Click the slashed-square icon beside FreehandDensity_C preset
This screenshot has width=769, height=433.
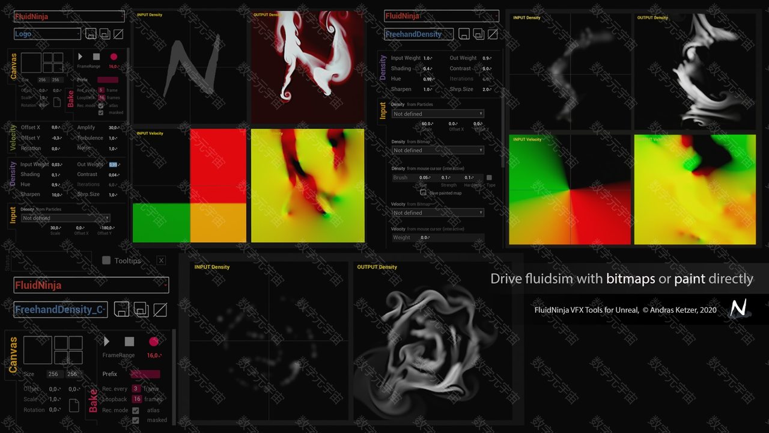[160, 309]
